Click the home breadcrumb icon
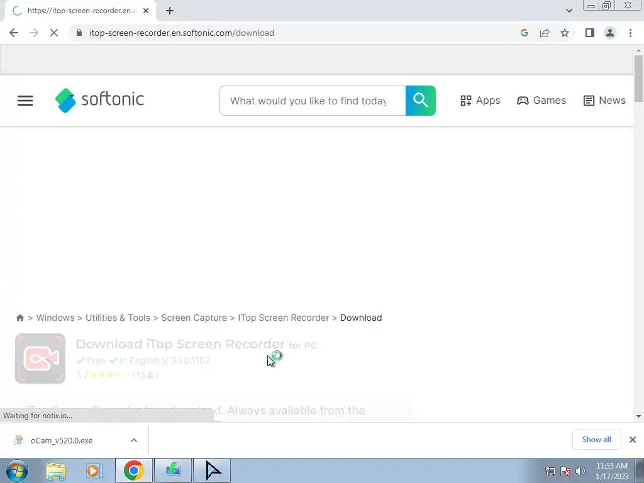This screenshot has height=483, width=644. (x=20, y=318)
